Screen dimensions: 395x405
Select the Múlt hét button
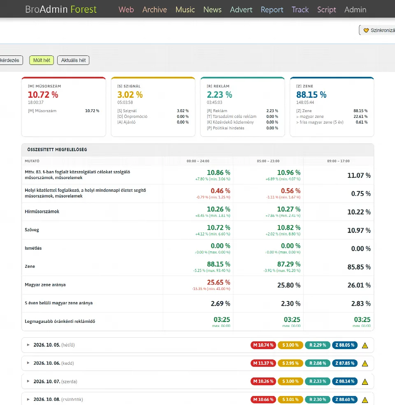(x=42, y=60)
